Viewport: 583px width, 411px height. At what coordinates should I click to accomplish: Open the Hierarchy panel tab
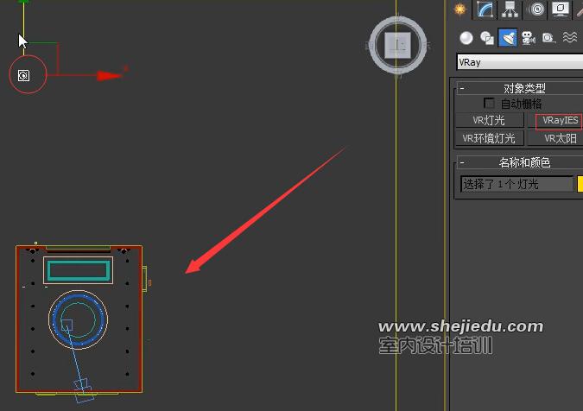coord(510,9)
